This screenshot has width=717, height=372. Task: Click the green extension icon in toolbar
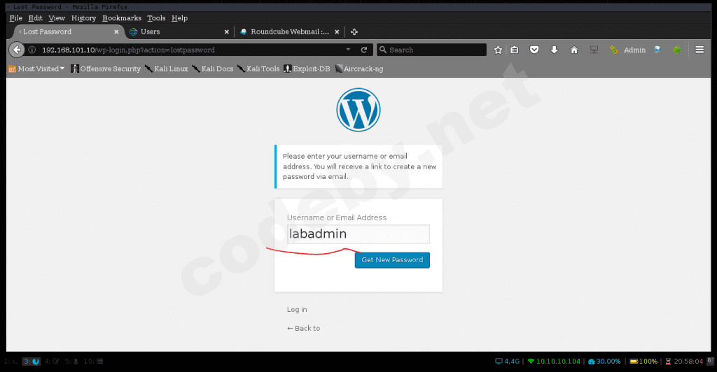click(x=677, y=50)
